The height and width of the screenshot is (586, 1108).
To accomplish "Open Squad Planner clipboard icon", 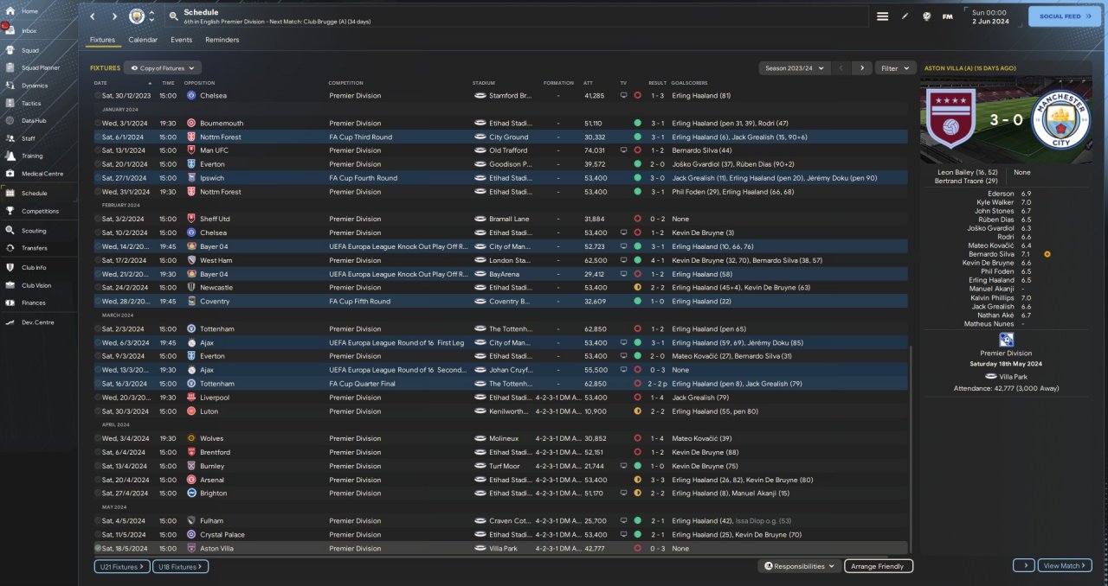I will tap(9, 67).
